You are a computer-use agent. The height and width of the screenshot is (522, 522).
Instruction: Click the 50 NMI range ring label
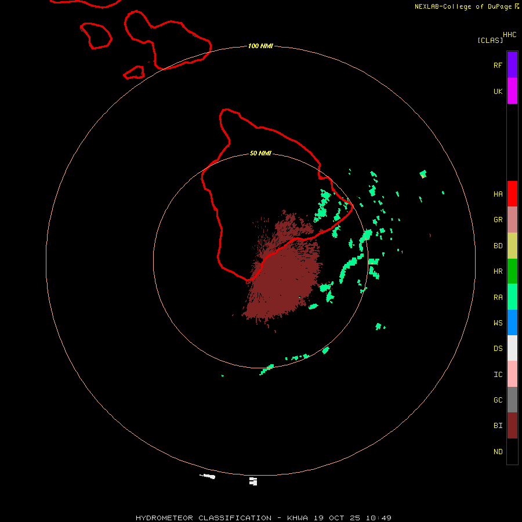260,153
